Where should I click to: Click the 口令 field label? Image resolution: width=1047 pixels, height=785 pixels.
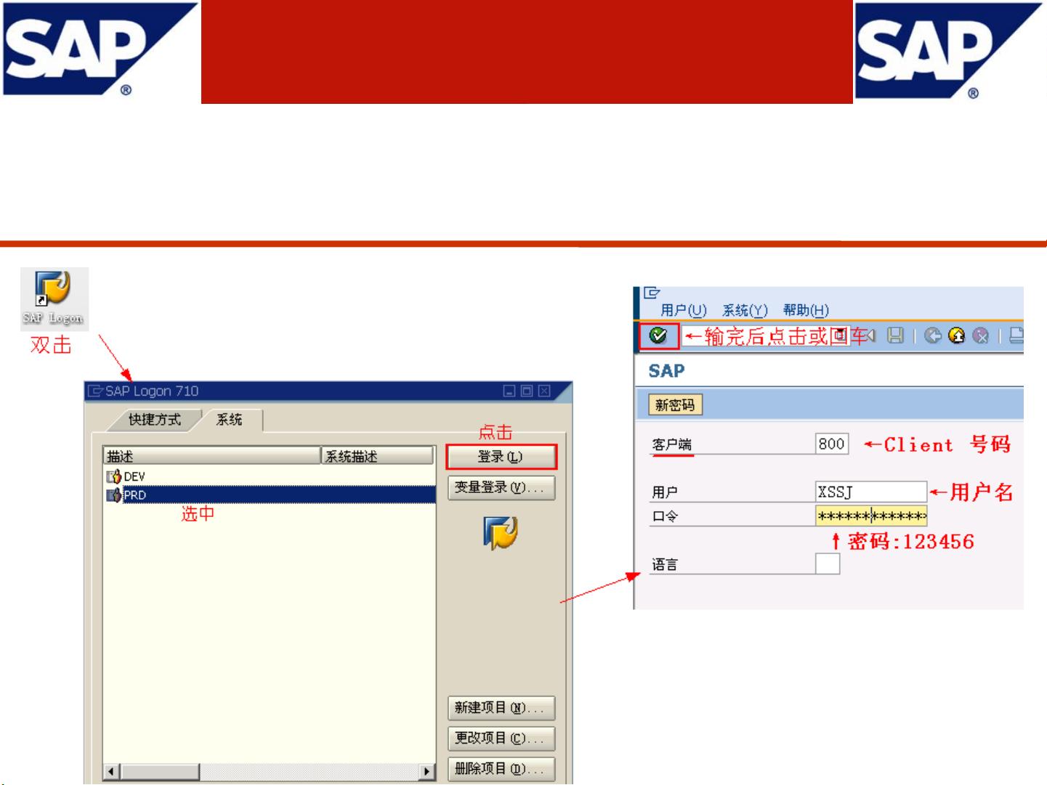[x=665, y=516]
